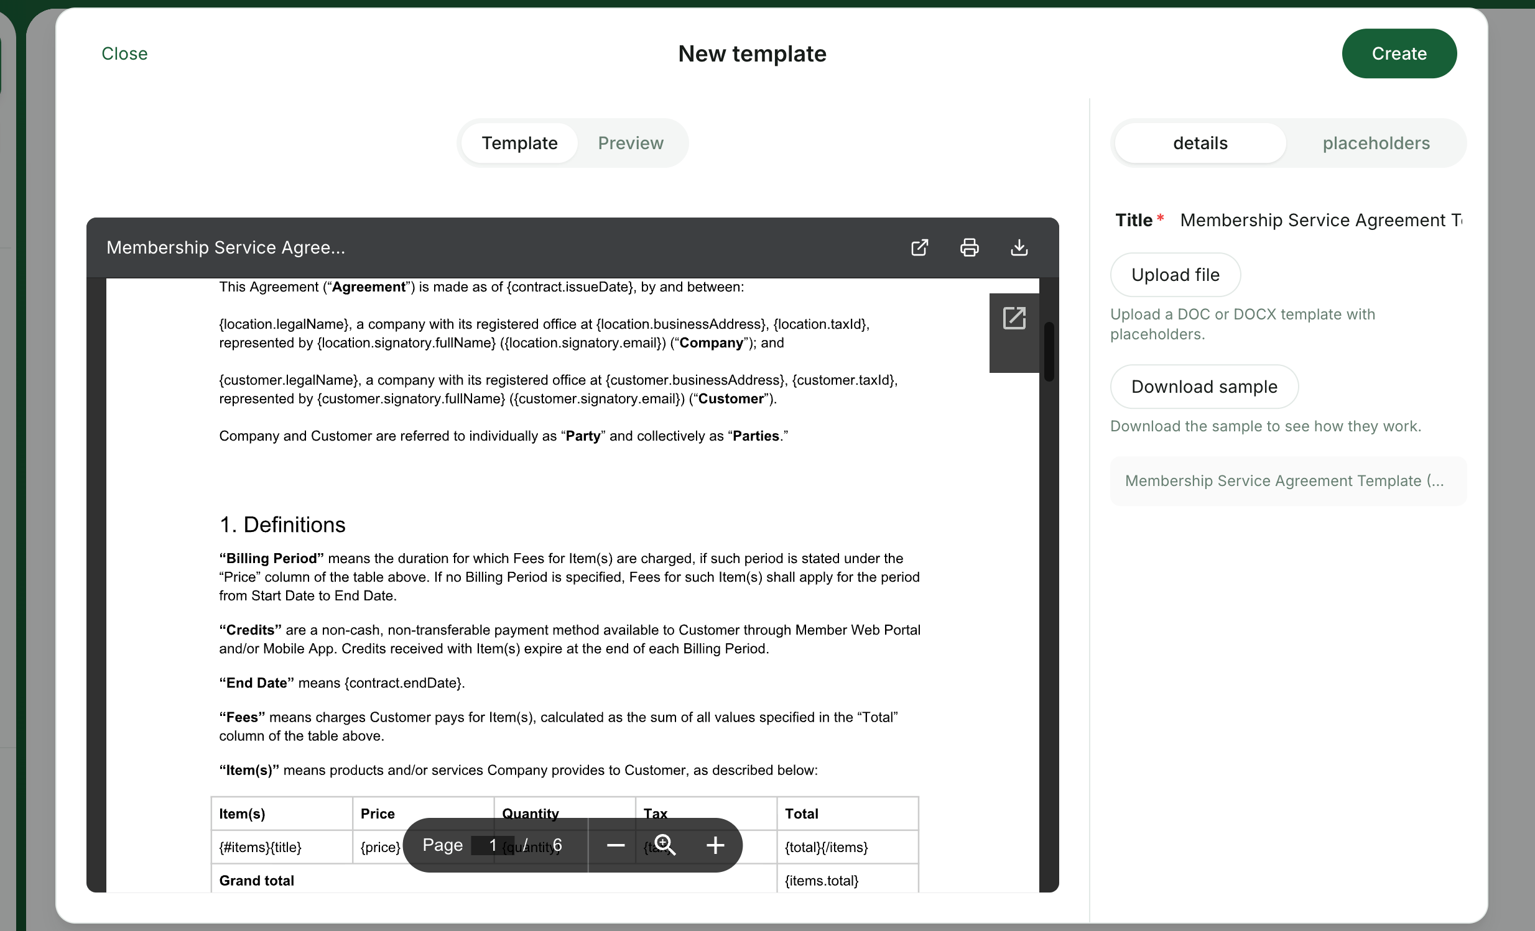Download the document using toolbar icon

(1019, 248)
